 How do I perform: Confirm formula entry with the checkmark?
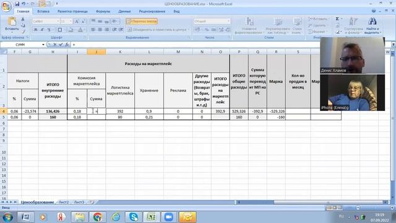[x=61, y=45]
